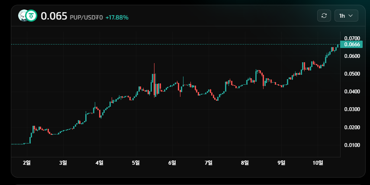Click the 0.0300 price axis label
The width and height of the screenshot is (370, 185).
[x=352, y=109]
